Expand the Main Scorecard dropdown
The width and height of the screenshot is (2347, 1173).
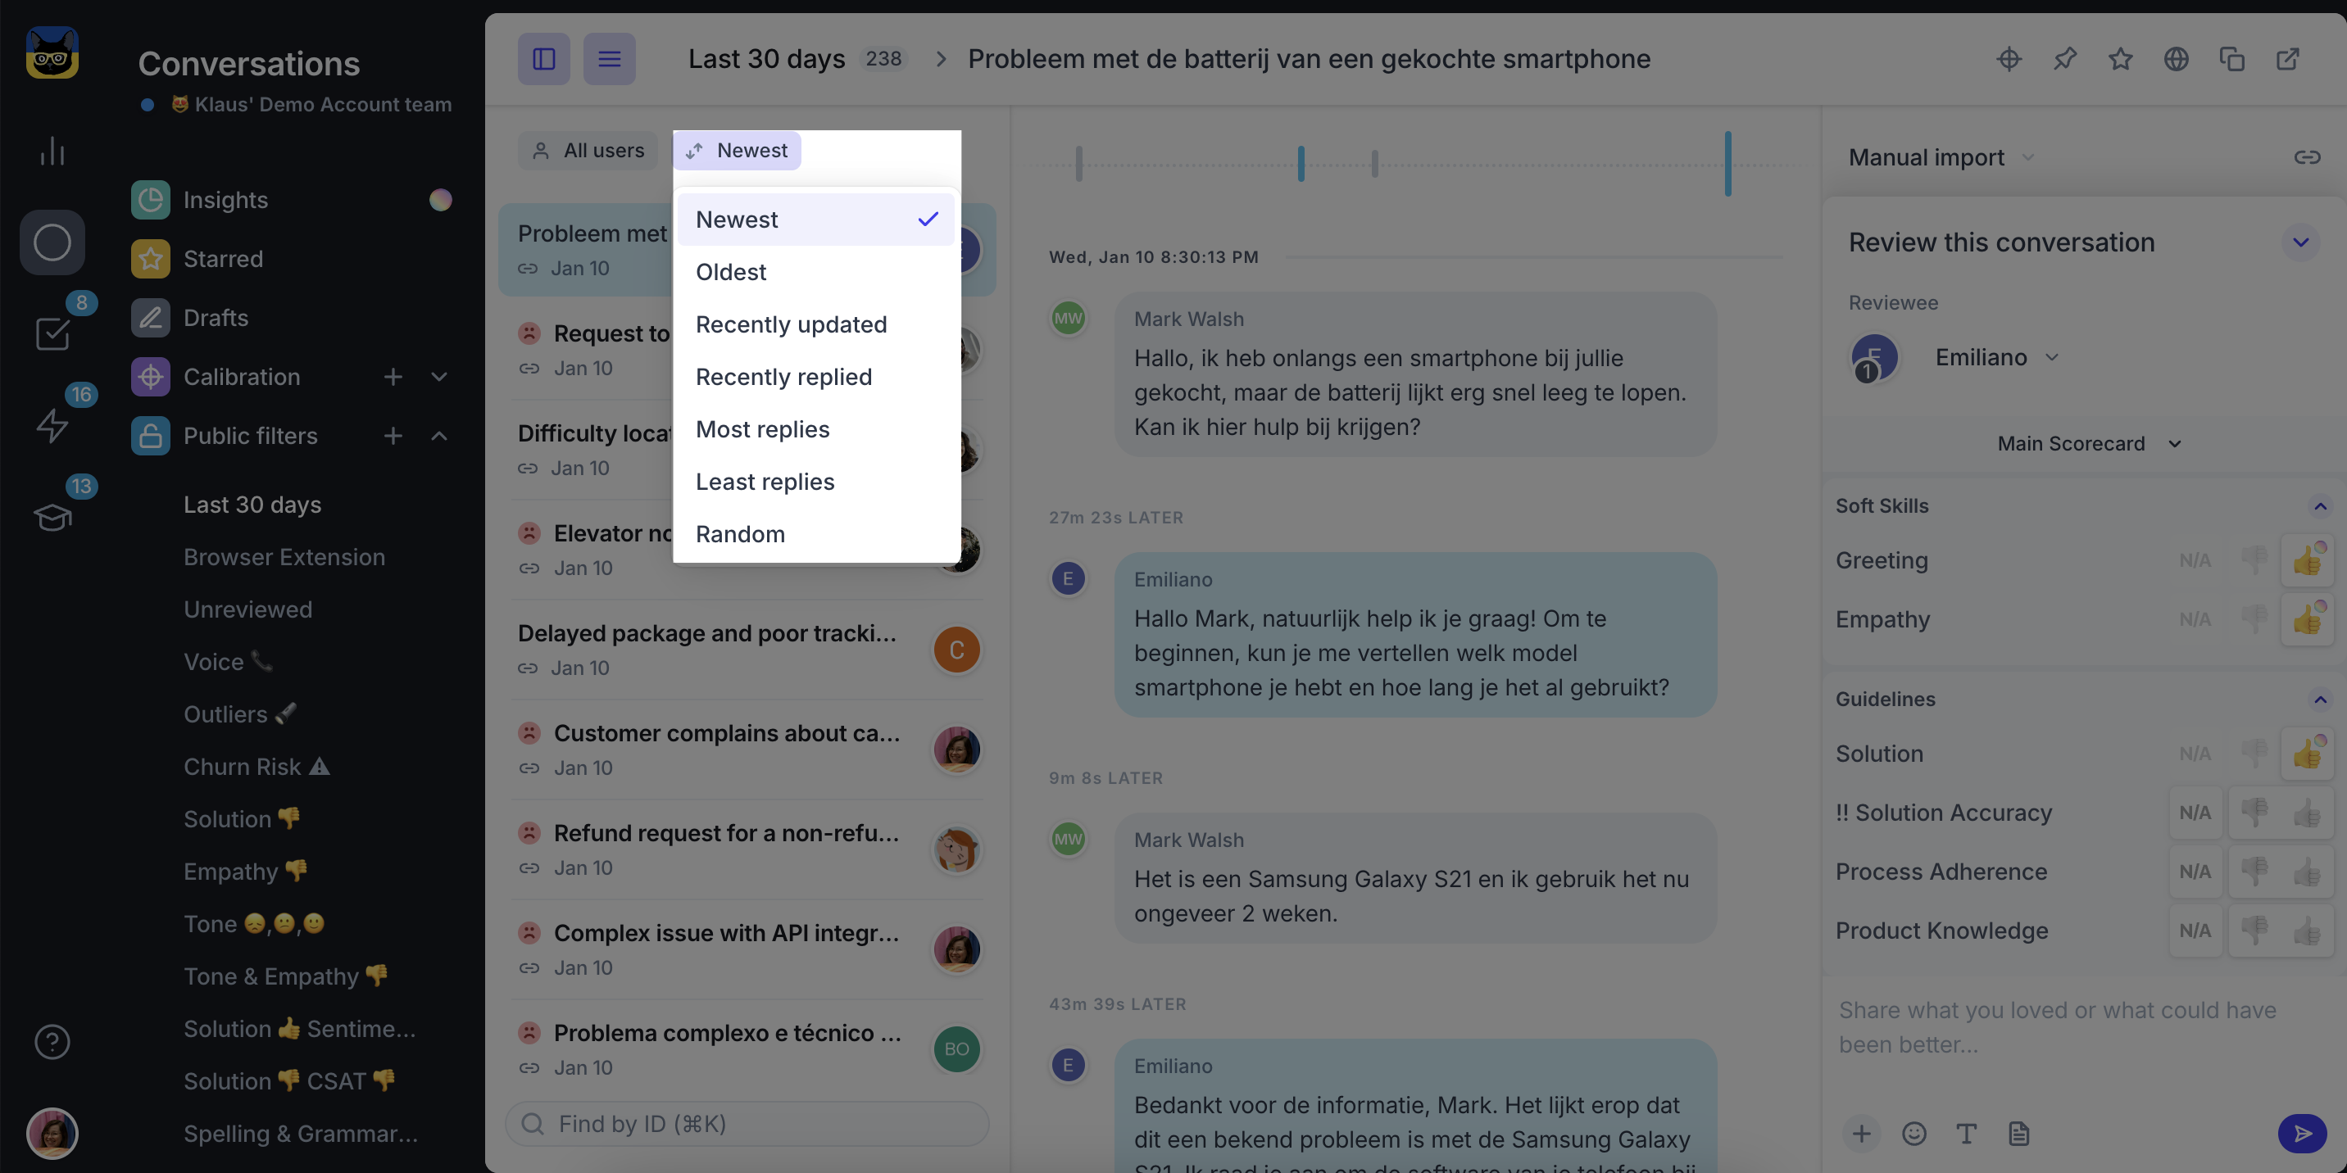coord(2088,443)
